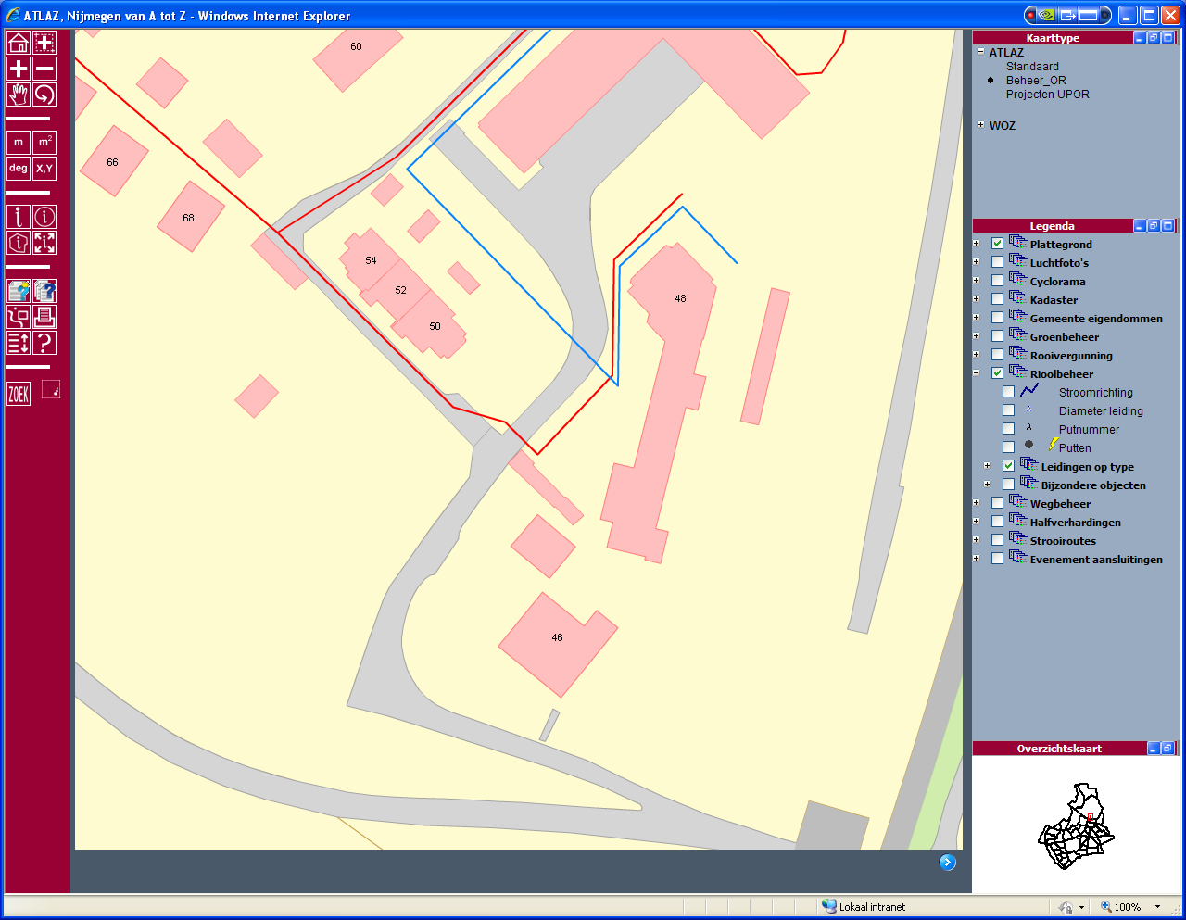The image size is (1186, 920).
Task: Click the list with up-down arrow icon
Action: pos(19,343)
